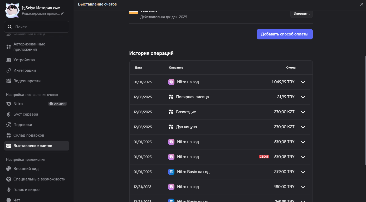Expand the 480,00 TRY Nitro transaction
The image size is (366, 202).
[303, 187]
